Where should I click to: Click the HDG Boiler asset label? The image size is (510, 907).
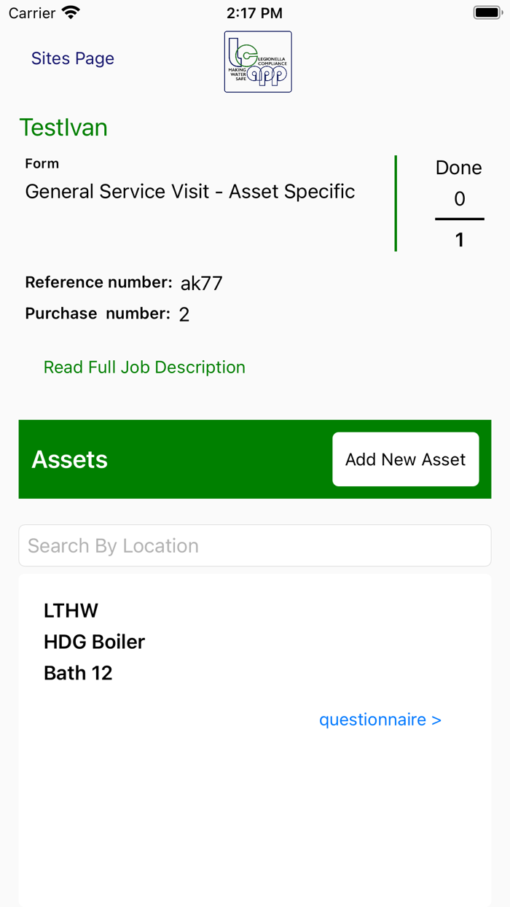pyautogui.click(x=94, y=642)
